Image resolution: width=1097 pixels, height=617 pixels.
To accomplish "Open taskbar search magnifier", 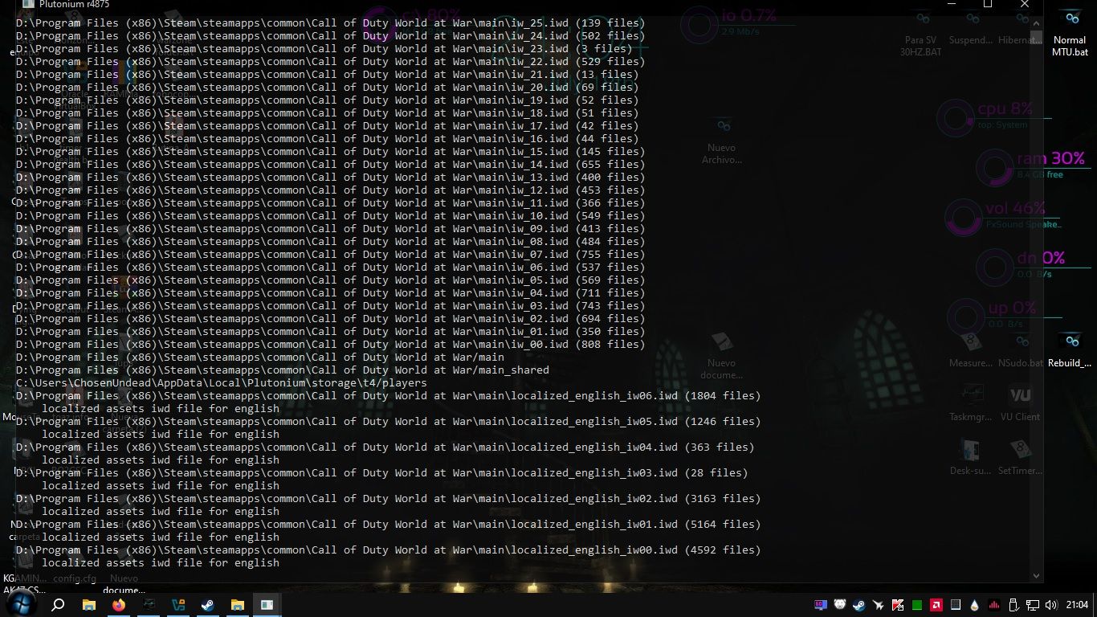I will pos(58,605).
